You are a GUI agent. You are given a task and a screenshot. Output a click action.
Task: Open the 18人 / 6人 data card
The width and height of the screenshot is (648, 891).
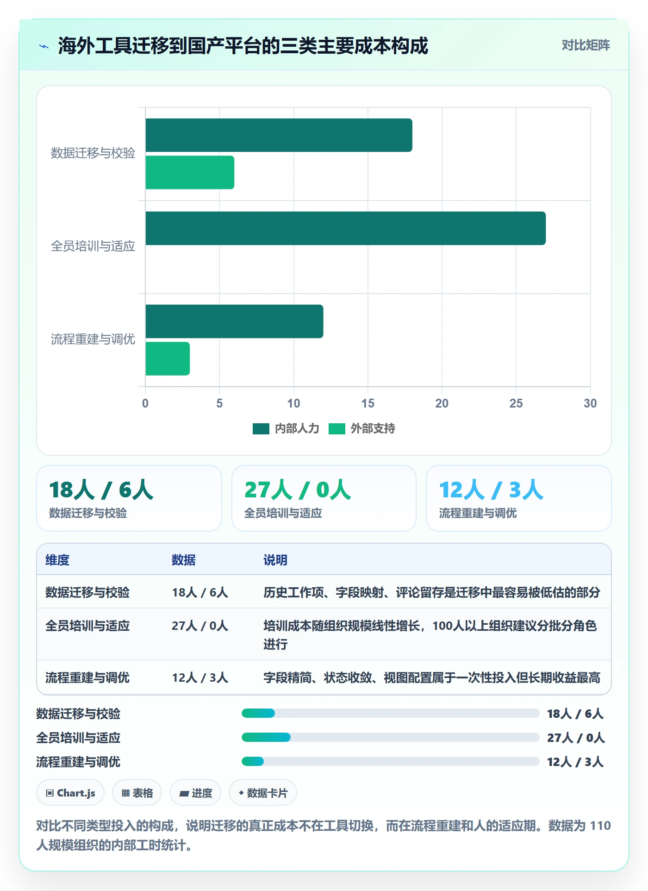(129, 498)
